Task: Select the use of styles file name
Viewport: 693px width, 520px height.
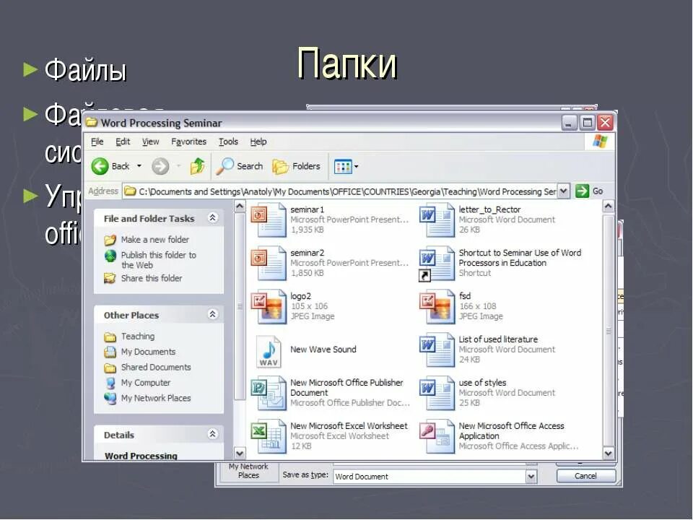Action: pos(483,383)
